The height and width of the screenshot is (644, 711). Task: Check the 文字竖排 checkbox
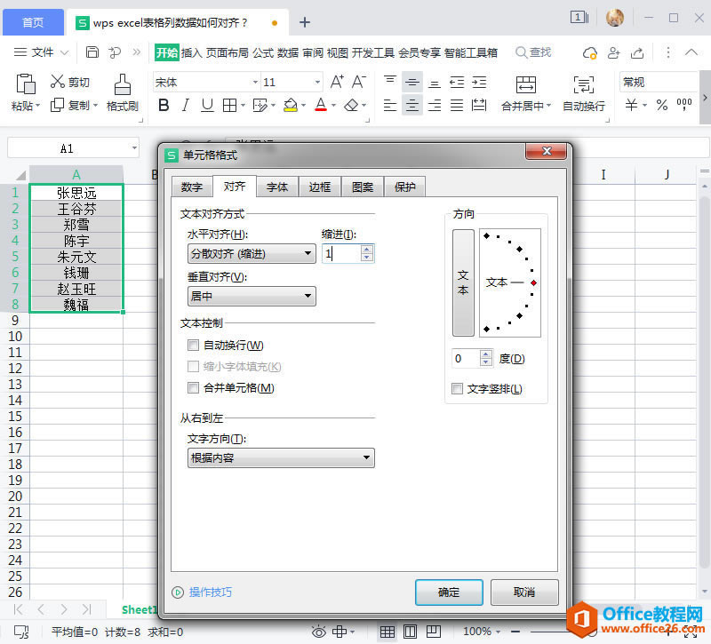[457, 388]
